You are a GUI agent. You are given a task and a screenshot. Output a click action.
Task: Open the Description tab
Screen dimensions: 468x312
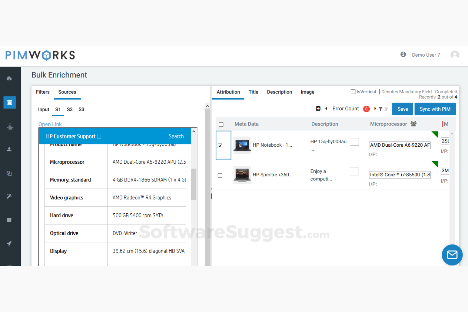tap(280, 92)
